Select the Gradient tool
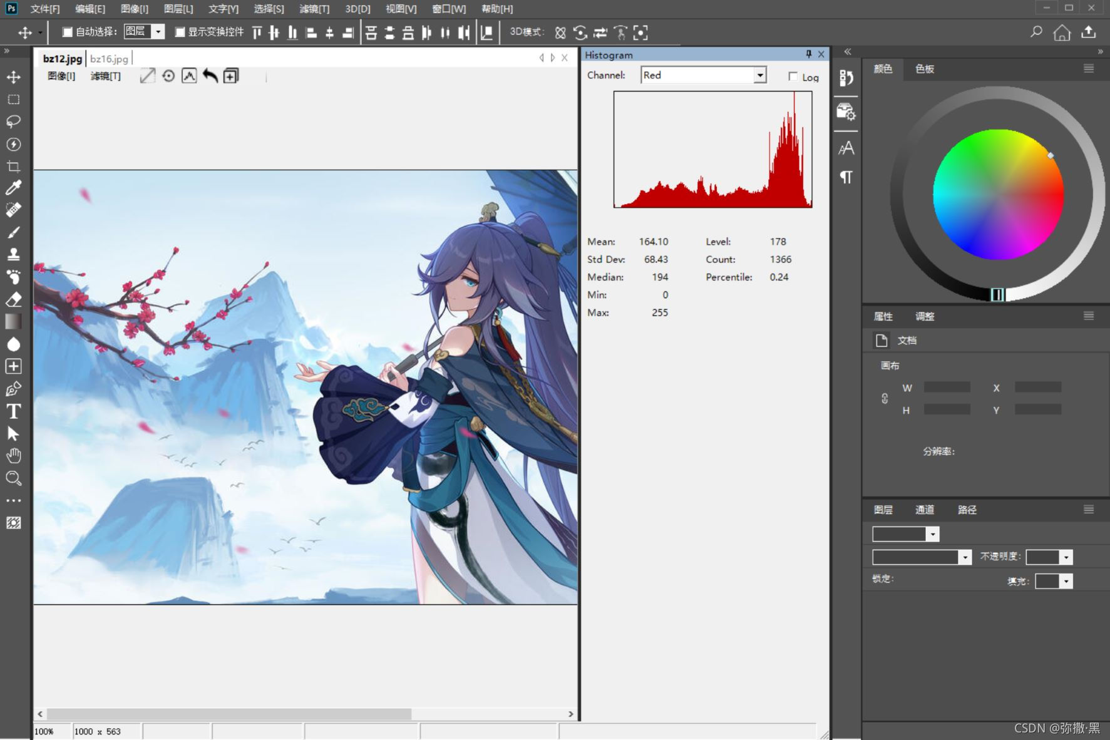1110x740 pixels. (13, 321)
